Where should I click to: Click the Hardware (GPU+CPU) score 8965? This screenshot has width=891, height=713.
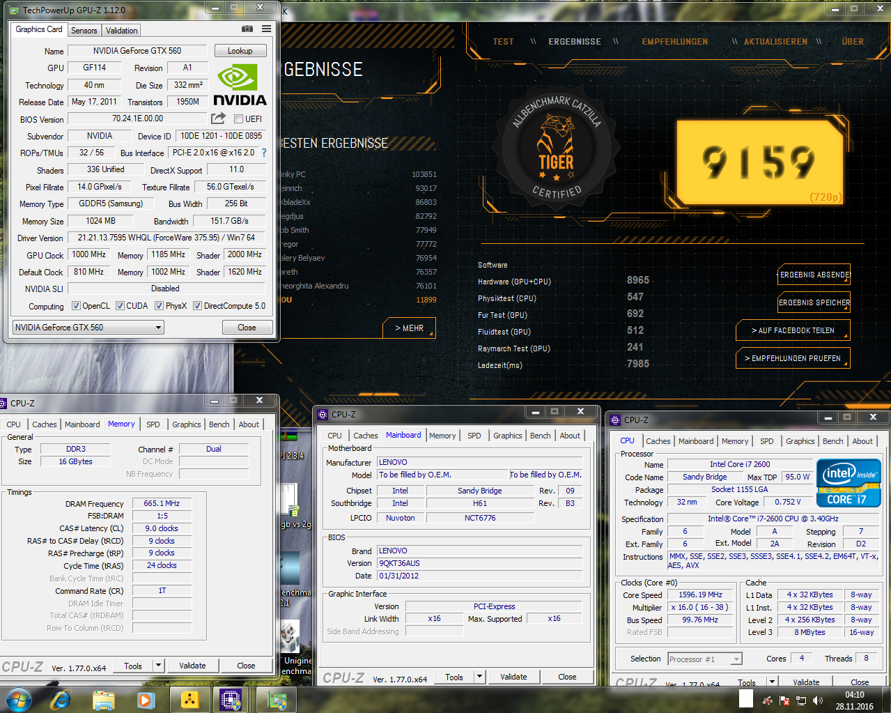[x=638, y=280]
